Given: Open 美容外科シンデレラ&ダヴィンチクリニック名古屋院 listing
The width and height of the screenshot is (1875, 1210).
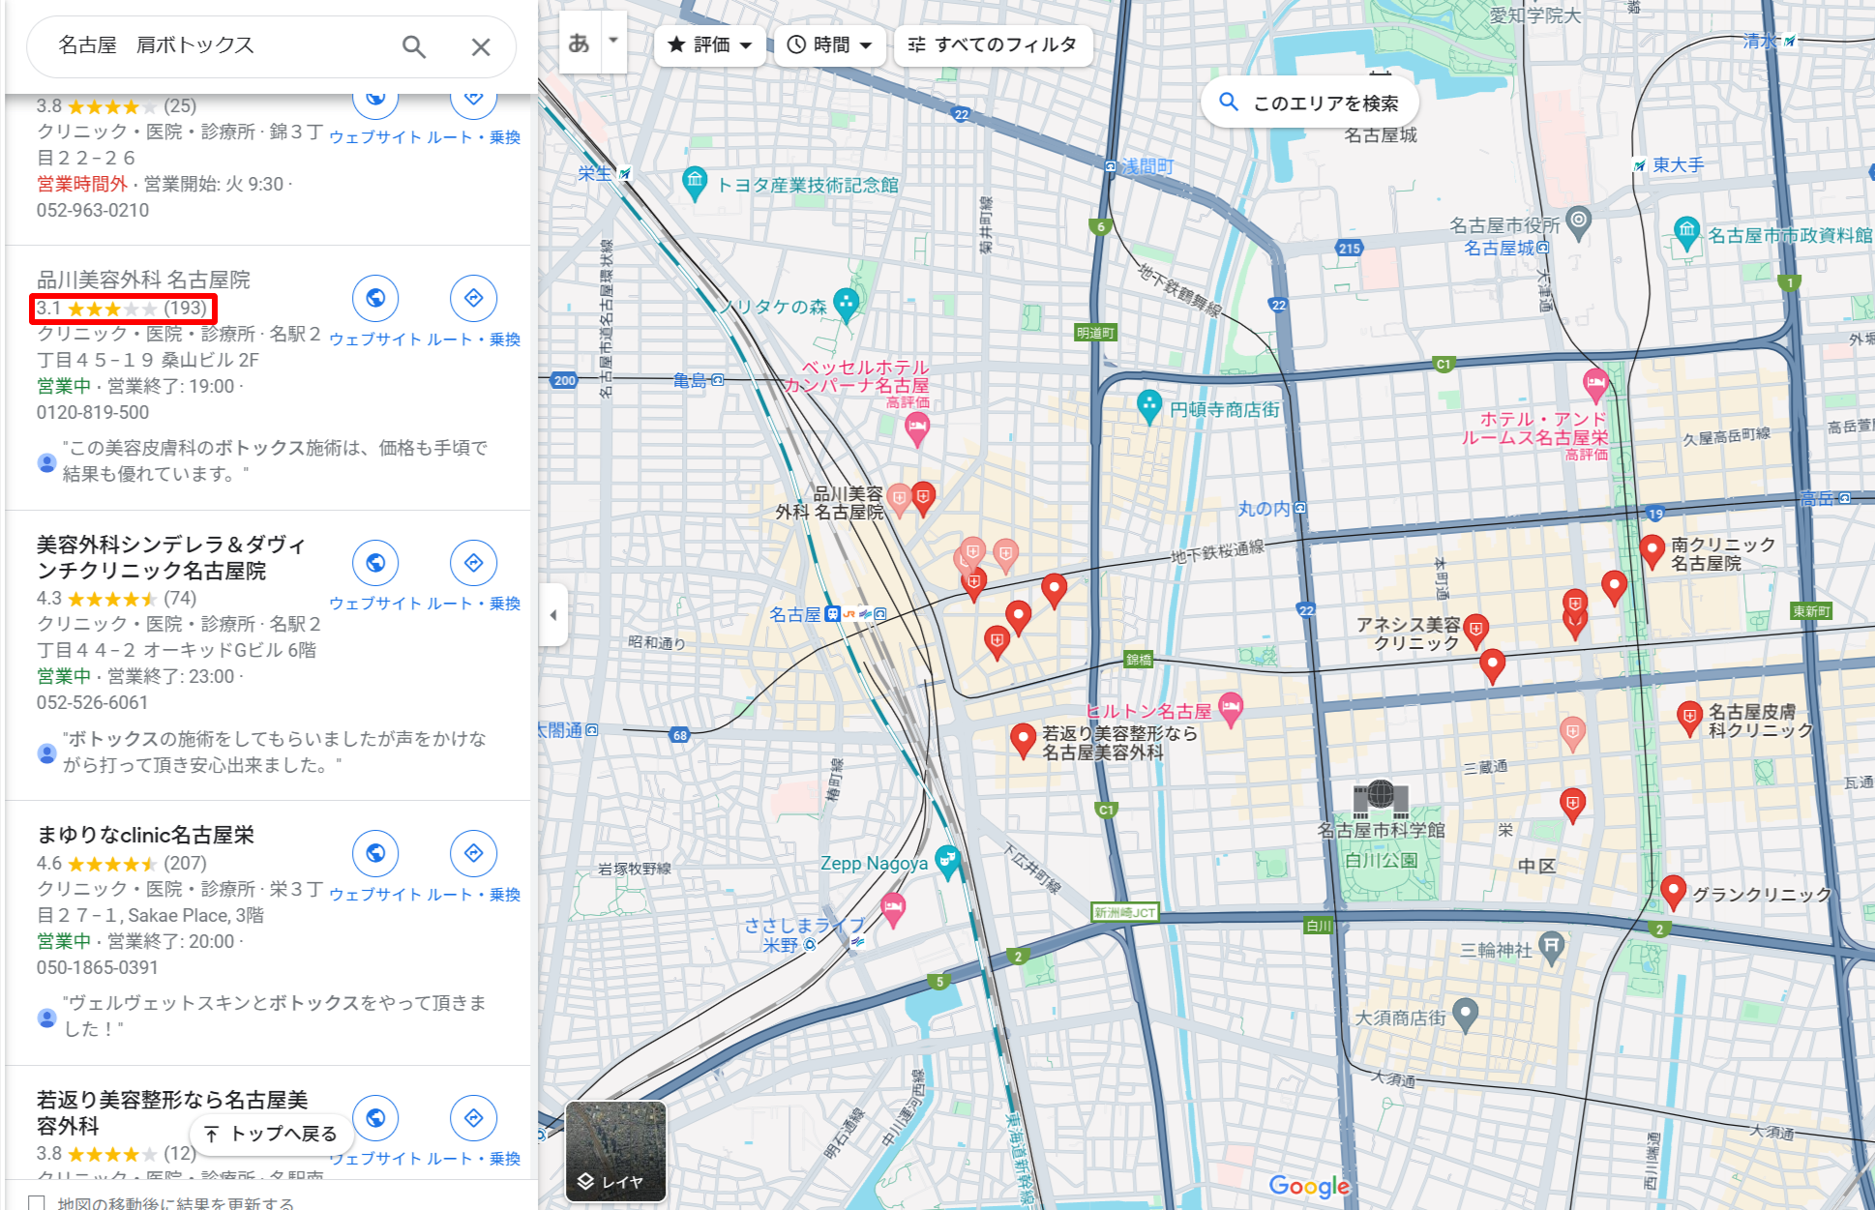Looking at the screenshot, I should click(171, 558).
